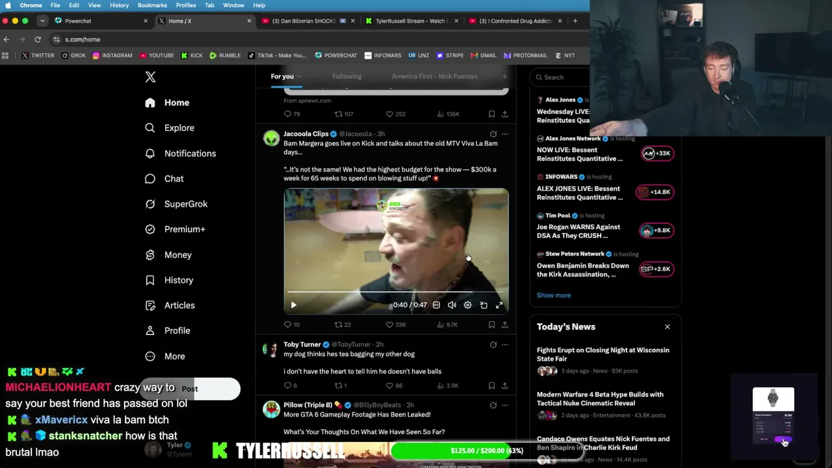Switch to Powerchat browser tab

(102, 21)
